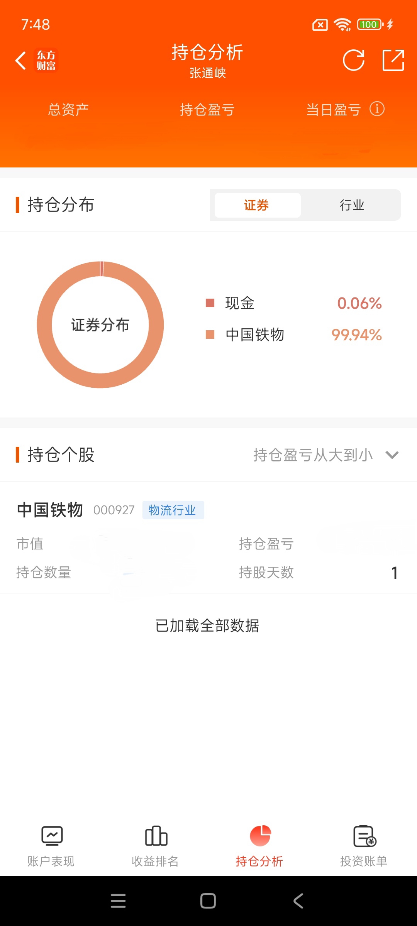Open Android recent apps menu

point(118,901)
